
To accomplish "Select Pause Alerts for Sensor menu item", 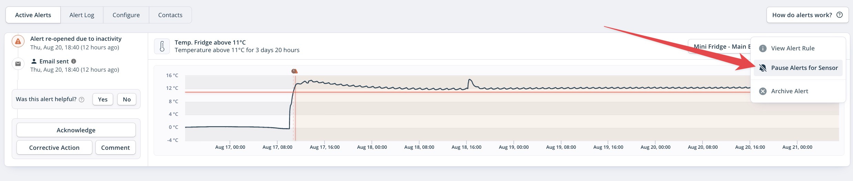I will (x=798, y=68).
